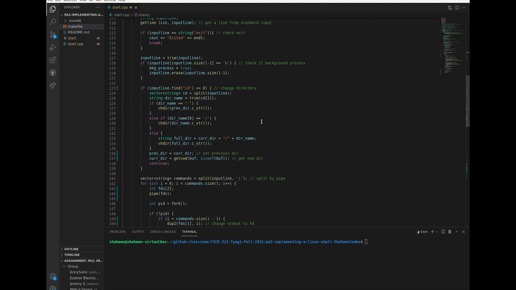
Task: Switch to the Terminal tab
Action: 189,232
